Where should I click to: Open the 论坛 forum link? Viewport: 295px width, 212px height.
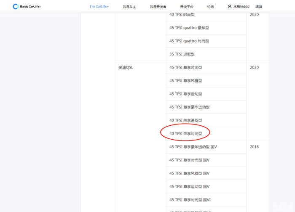coord(210,7)
